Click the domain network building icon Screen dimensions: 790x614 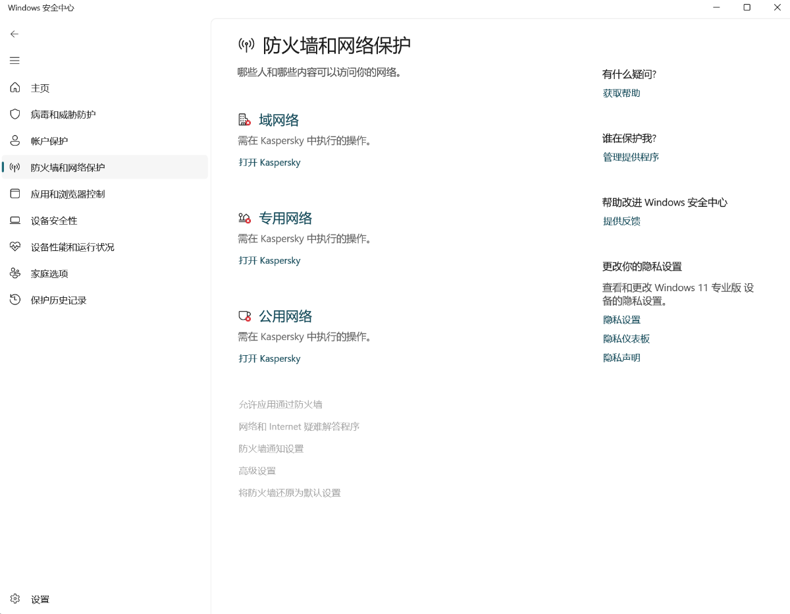tap(244, 120)
